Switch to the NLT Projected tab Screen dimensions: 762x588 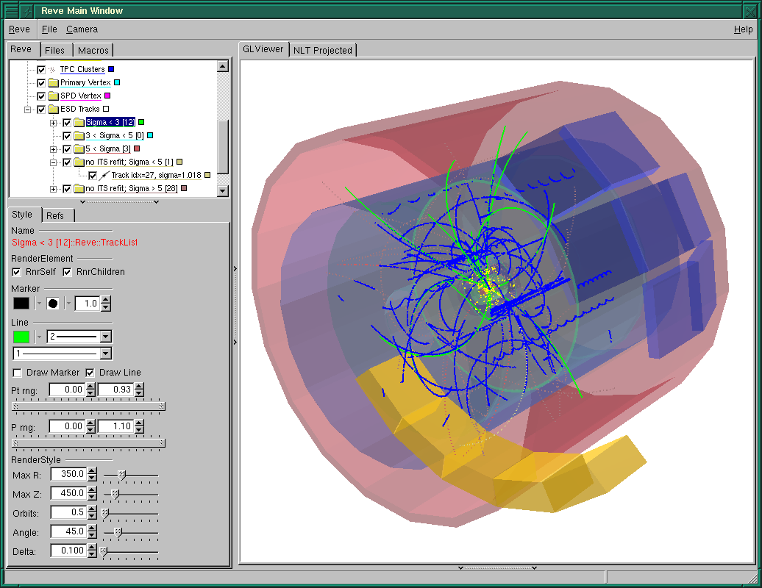322,49
